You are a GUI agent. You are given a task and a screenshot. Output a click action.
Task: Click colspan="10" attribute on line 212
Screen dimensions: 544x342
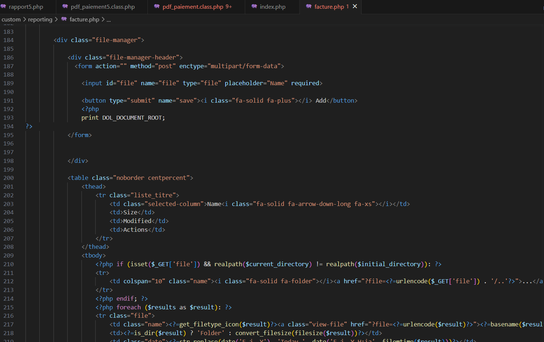144,281
